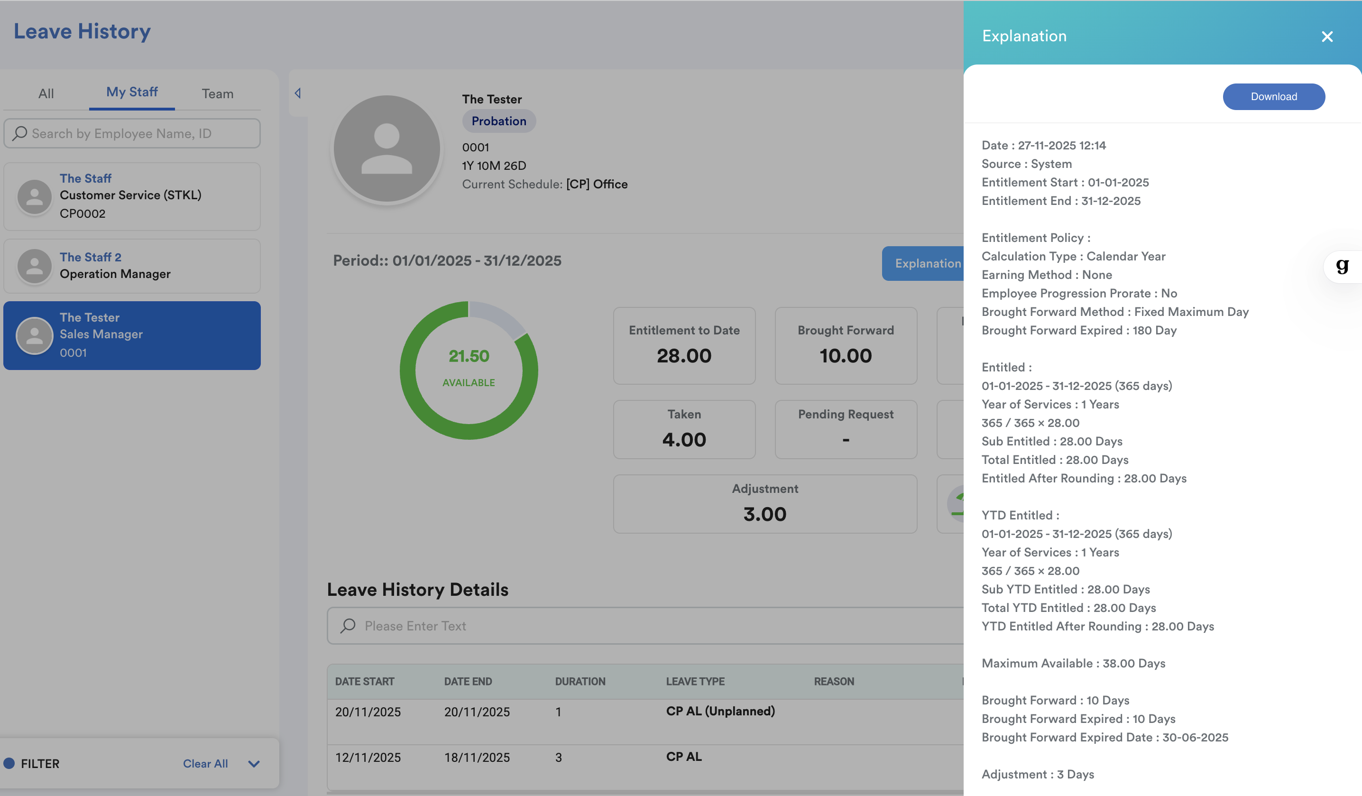Click The Staff avatar icon
Screen dimensions: 1362x796
(35, 196)
